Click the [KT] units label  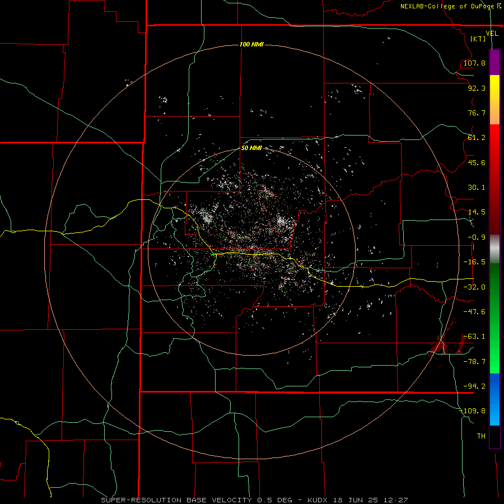coord(478,39)
